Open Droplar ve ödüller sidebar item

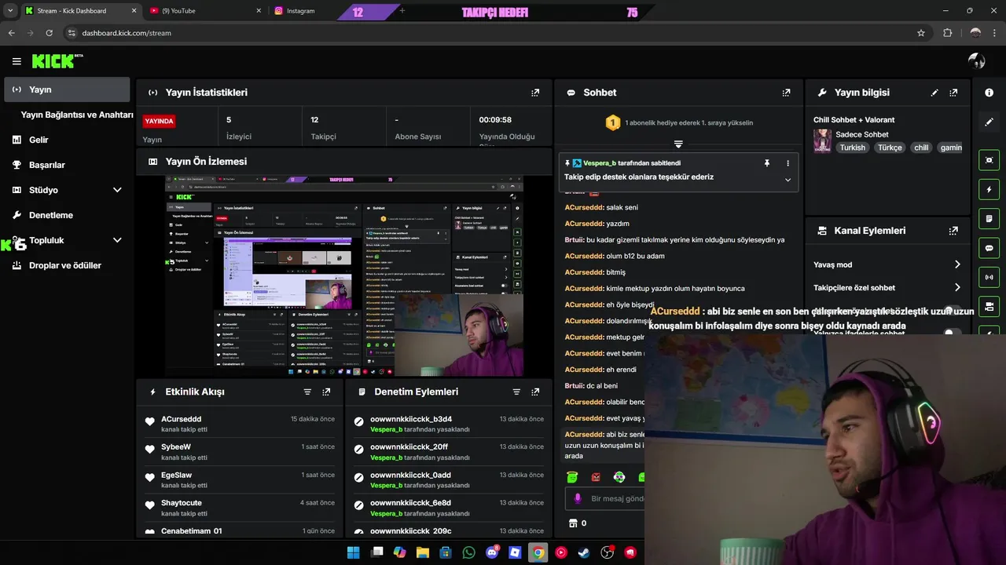tap(67, 265)
